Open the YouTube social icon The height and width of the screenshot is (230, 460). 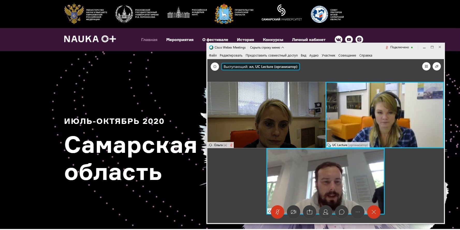[349, 39]
